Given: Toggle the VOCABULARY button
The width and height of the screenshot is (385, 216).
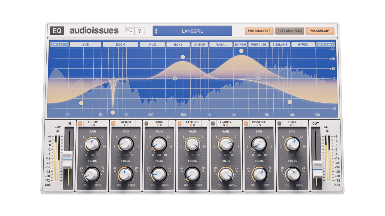Looking at the screenshot, I should click(x=320, y=31).
